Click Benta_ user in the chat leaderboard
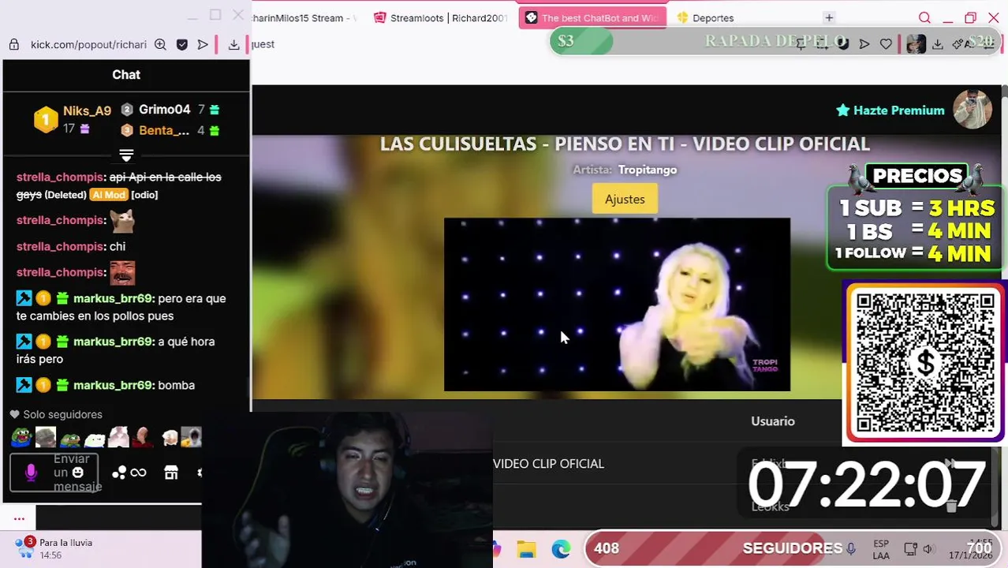 pos(164,131)
